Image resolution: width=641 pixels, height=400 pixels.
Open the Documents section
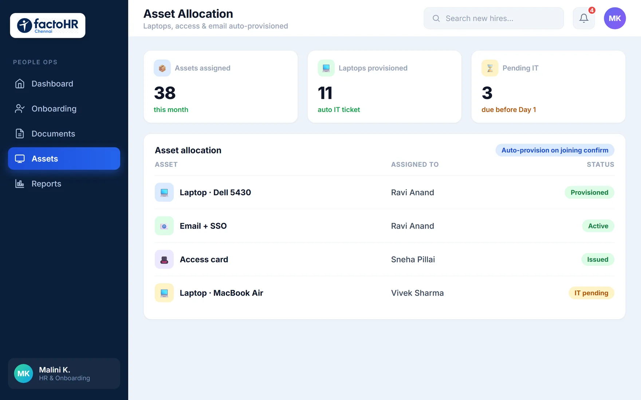pos(64,133)
